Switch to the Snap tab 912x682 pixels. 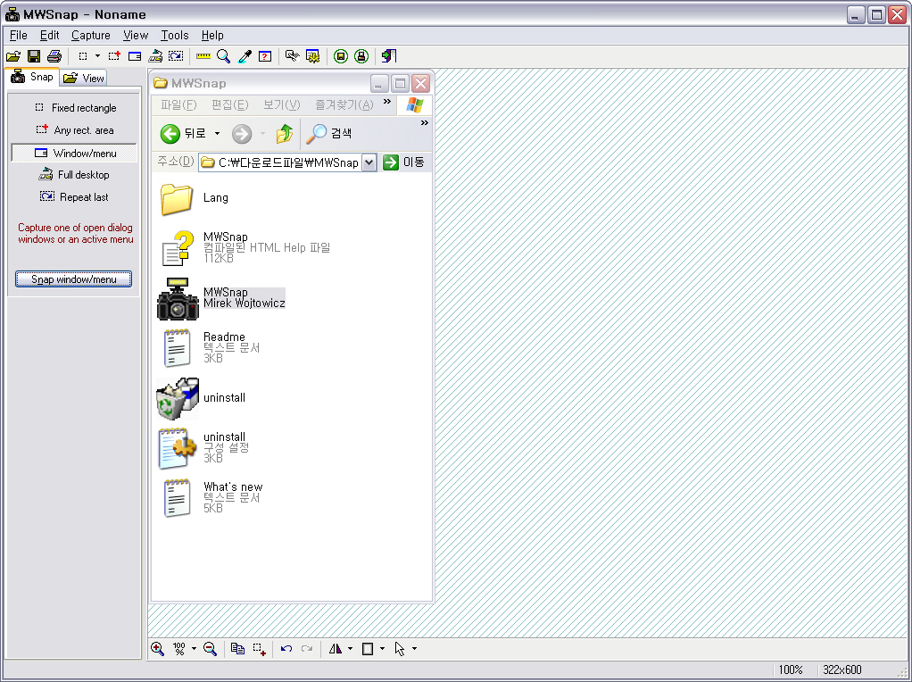point(32,77)
